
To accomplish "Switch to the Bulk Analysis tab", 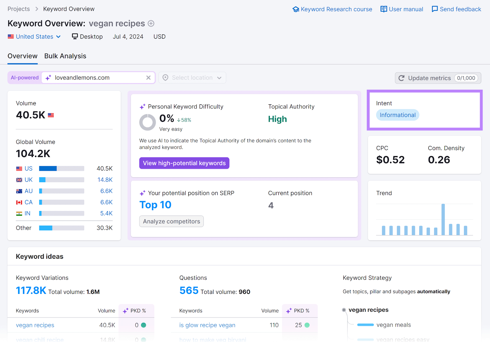I will tap(65, 56).
